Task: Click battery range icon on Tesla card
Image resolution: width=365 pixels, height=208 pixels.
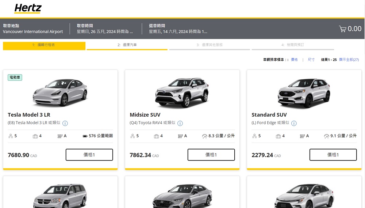Action: 85,136
